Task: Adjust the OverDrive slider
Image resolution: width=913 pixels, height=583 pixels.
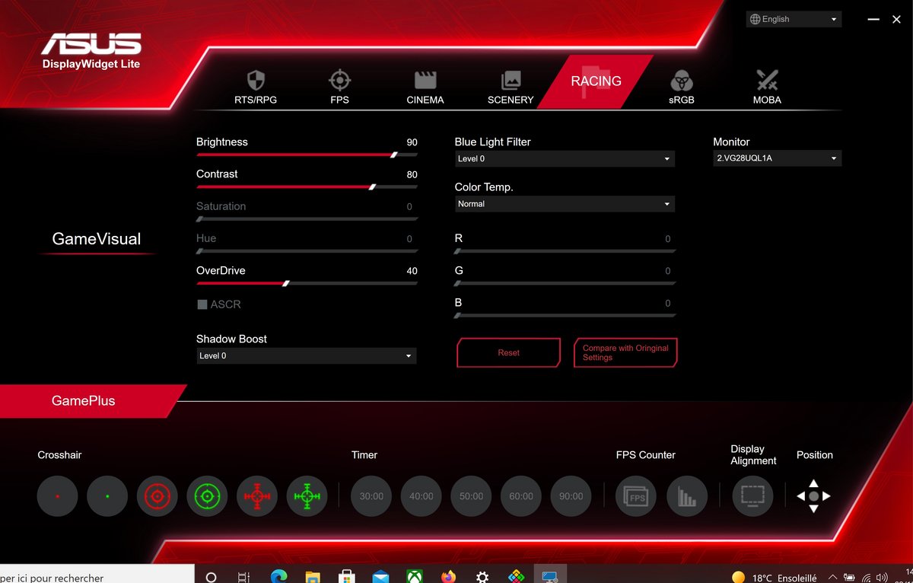Action: tap(307, 283)
